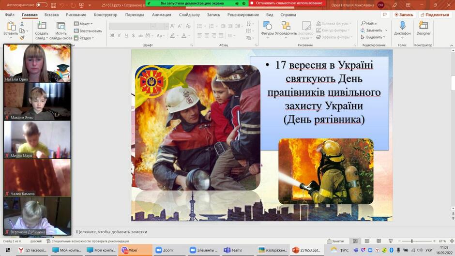Stop screen sharing with Остановить совместное использование

[x=287, y=3]
